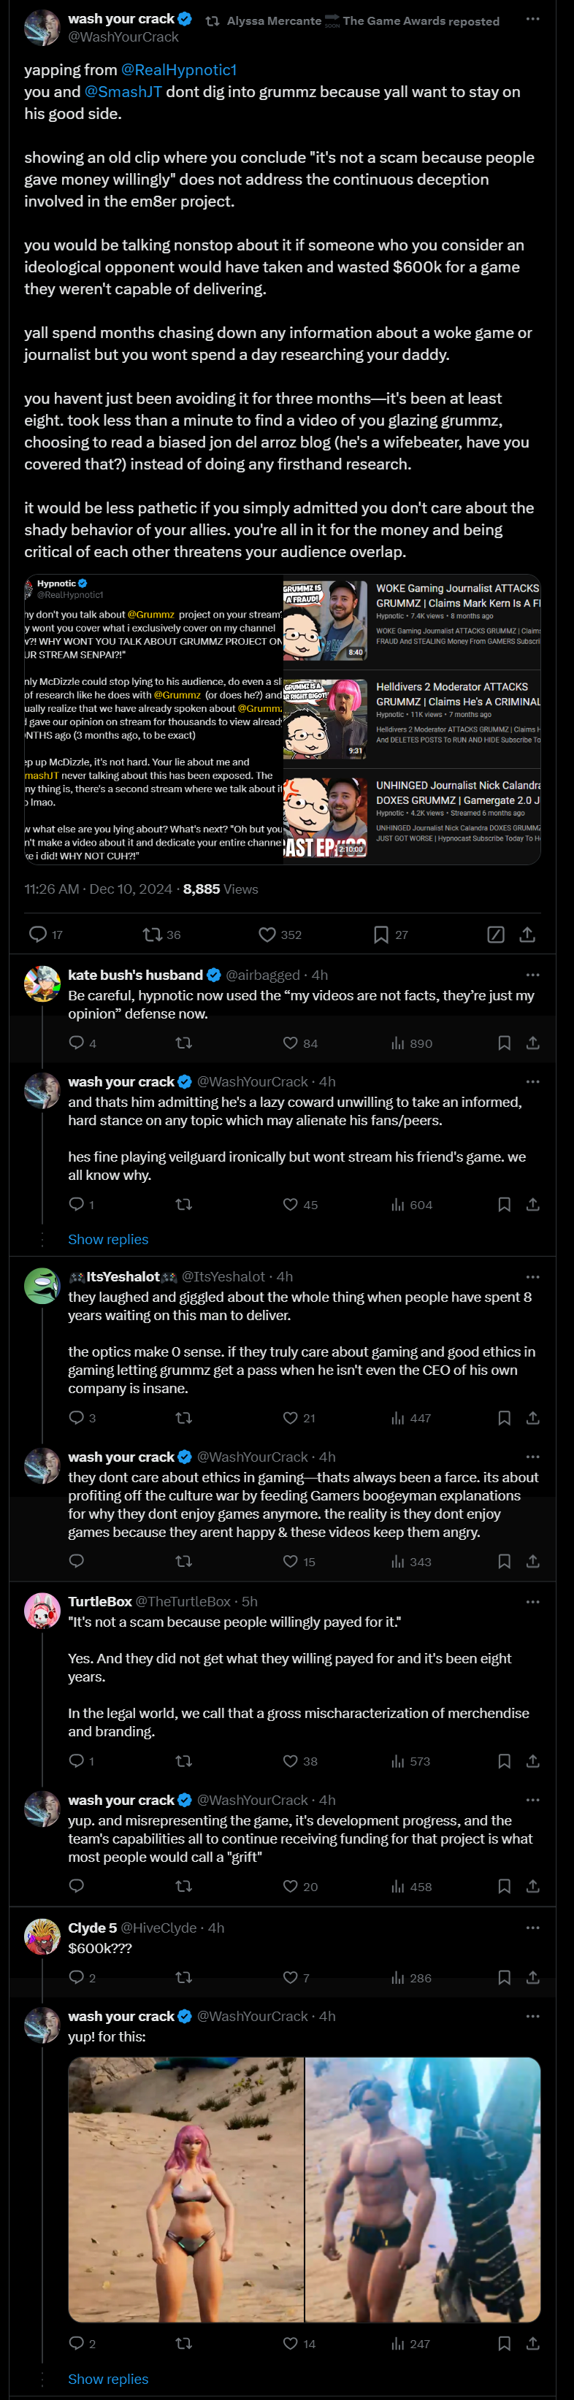This screenshot has height=2400, width=574.
Task: Show replies under WashYourCrack's first reply
Action: coord(108,1239)
